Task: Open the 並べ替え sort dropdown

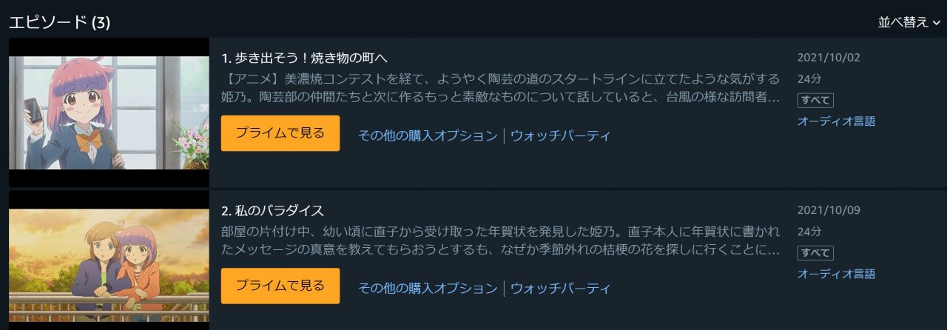Action: pos(909,22)
